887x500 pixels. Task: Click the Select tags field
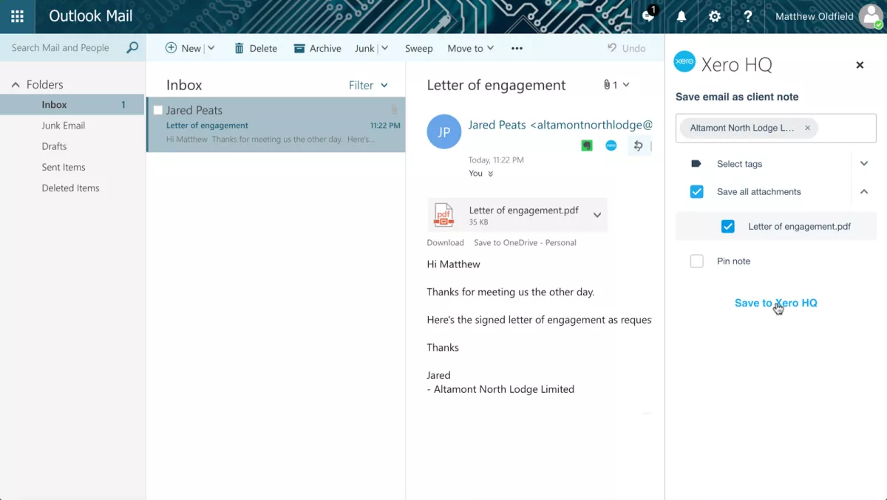pos(739,164)
